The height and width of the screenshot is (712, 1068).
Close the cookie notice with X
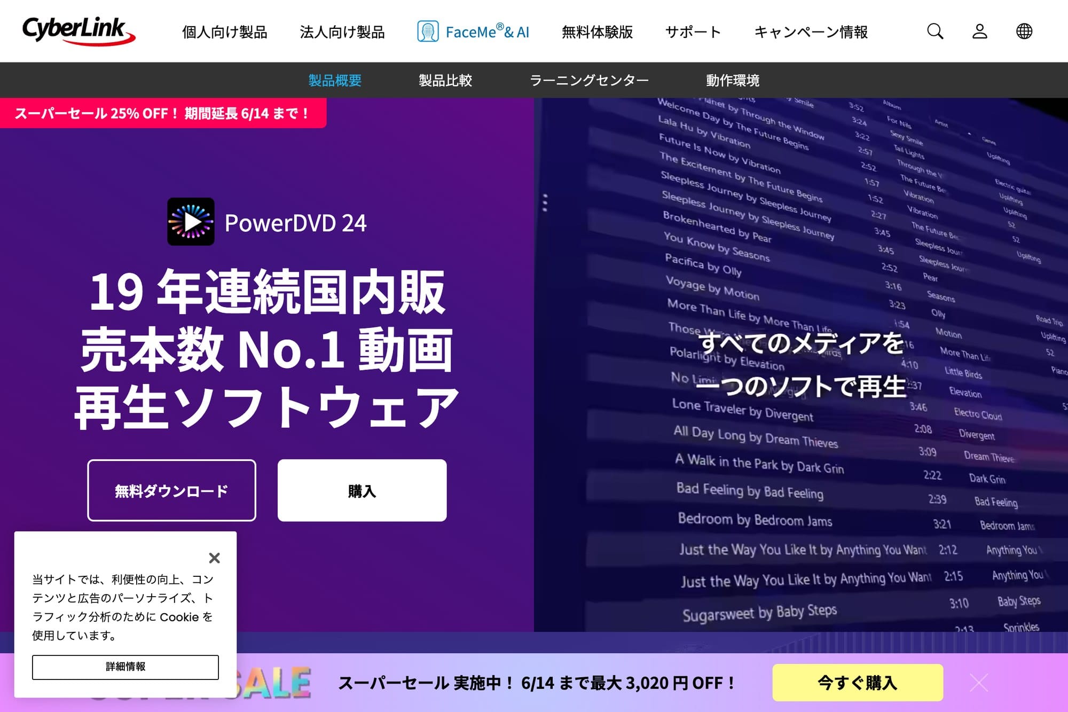tap(214, 558)
